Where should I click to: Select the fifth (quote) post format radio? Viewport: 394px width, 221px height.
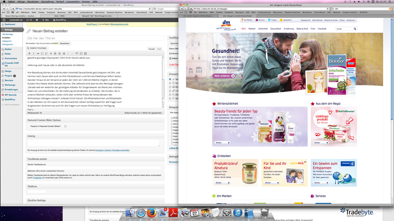coord(170,95)
